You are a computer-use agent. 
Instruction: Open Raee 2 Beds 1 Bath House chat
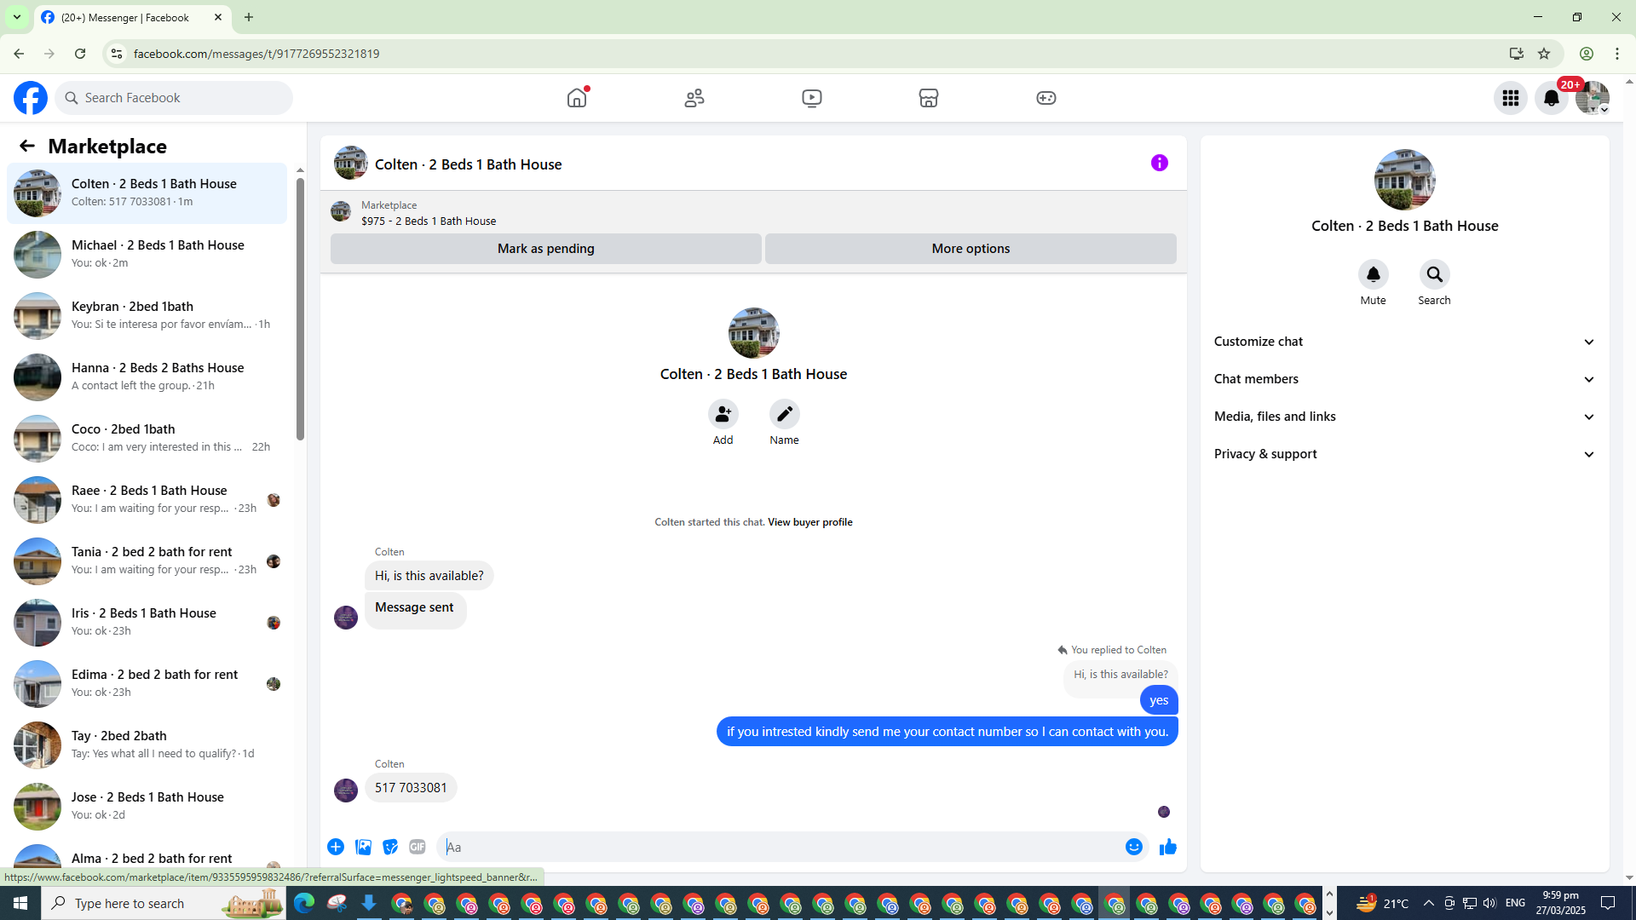tap(147, 499)
